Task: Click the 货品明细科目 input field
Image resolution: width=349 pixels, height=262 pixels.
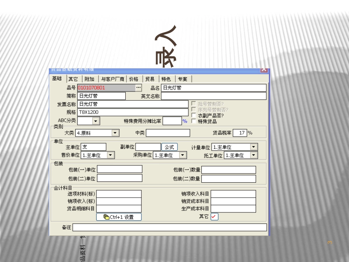Action: click(119, 209)
